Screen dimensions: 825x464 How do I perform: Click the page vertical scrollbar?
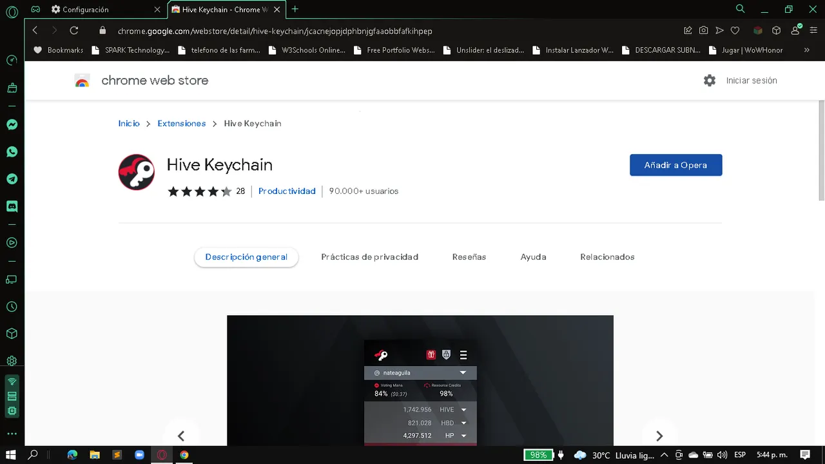(821, 150)
